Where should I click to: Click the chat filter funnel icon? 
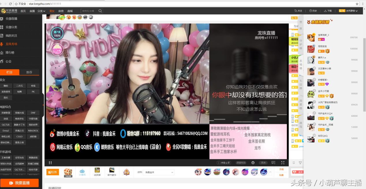pyautogui.click(x=300, y=163)
